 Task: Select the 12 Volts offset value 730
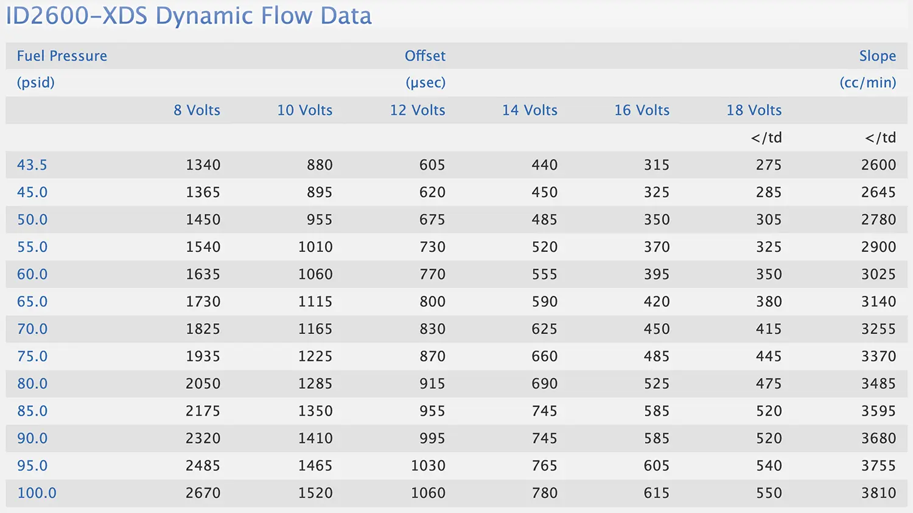point(432,247)
